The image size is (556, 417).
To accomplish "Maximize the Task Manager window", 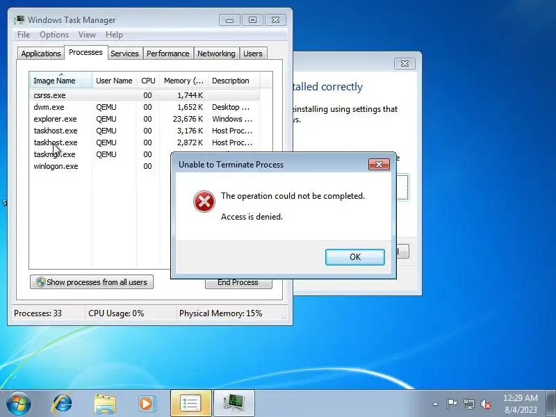I will pos(252,20).
